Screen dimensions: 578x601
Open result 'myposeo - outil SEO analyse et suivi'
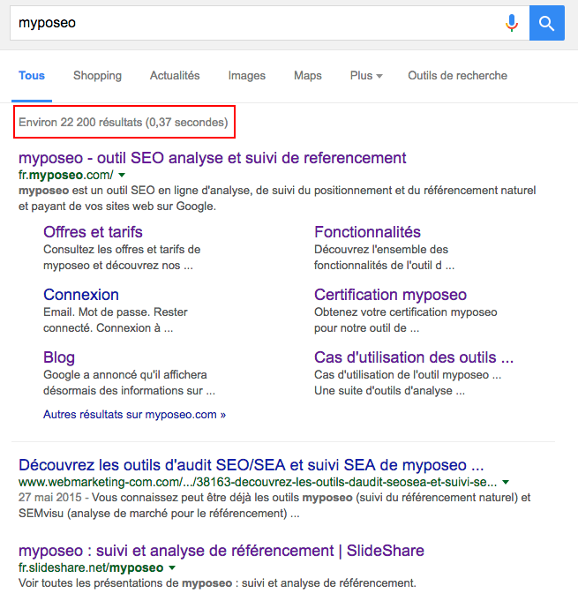click(213, 158)
